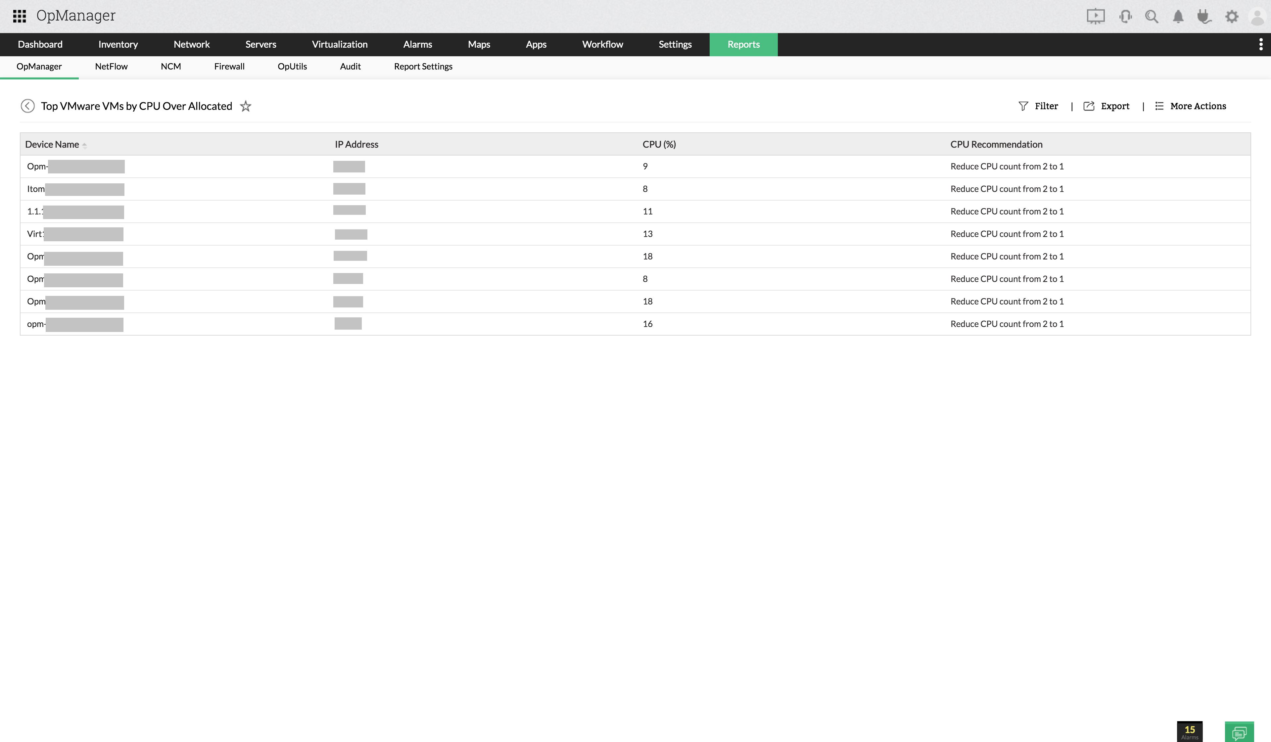
Task: Open the gear settings icon
Action: click(x=1232, y=17)
